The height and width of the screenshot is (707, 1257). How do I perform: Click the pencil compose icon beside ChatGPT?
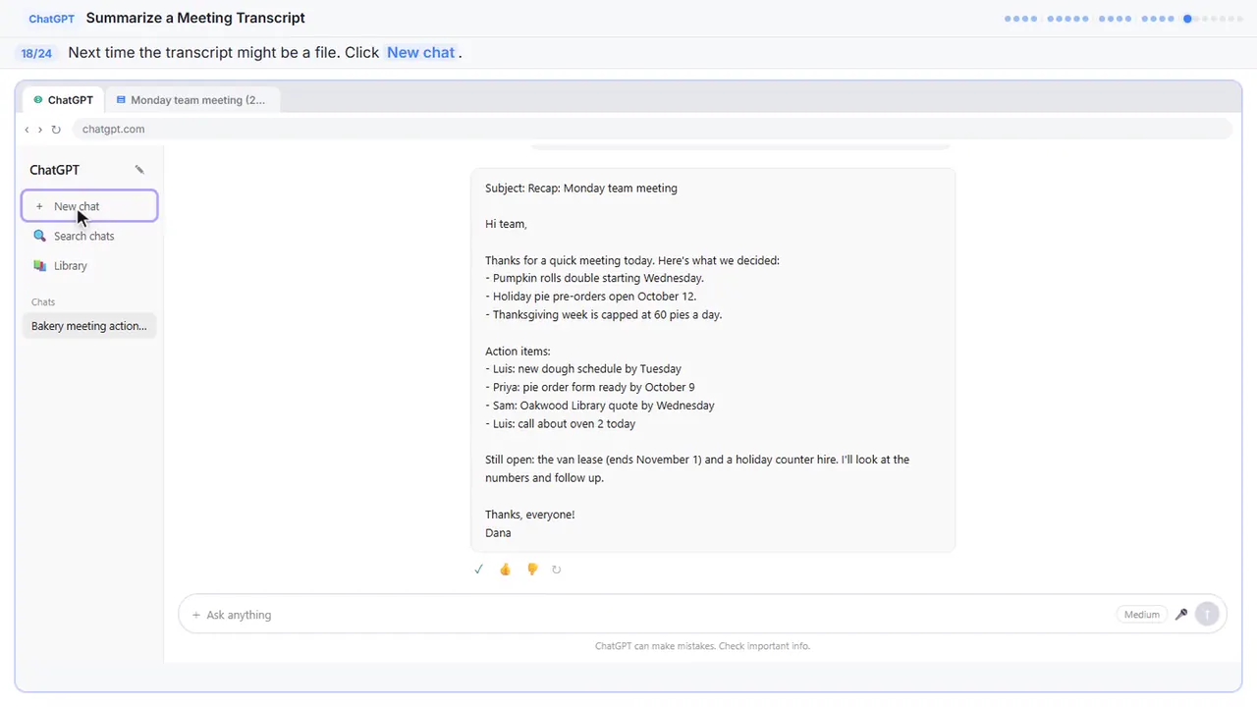pos(139,170)
